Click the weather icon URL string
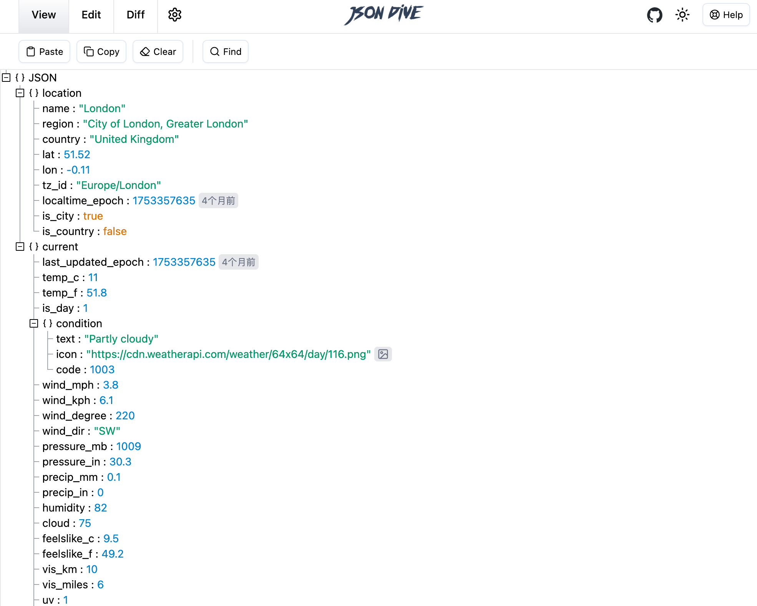This screenshot has height=606, width=757. (x=228, y=354)
